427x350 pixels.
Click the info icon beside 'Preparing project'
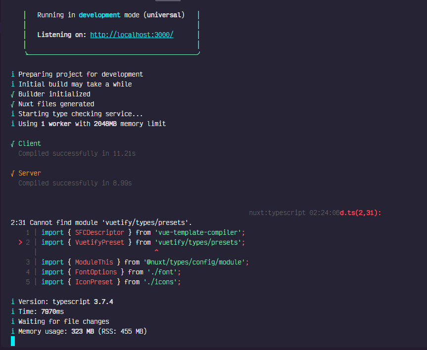12,74
